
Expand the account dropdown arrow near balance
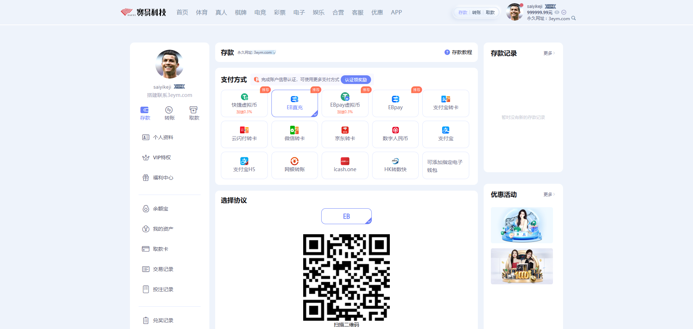[564, 12]
